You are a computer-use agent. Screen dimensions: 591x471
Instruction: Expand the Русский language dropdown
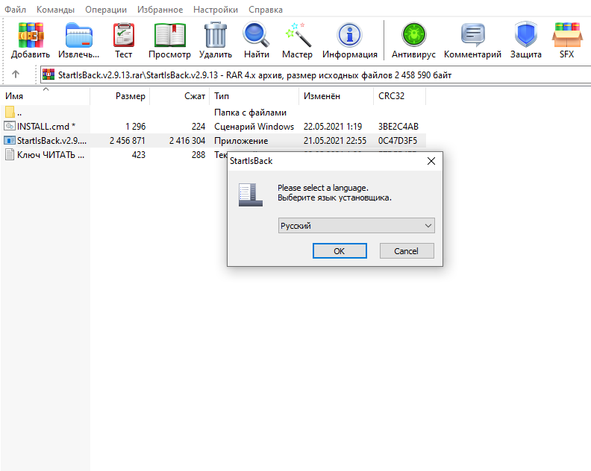tap(356, 226)
